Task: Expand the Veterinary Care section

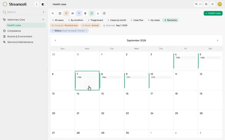Action: [x=16, y=20]
